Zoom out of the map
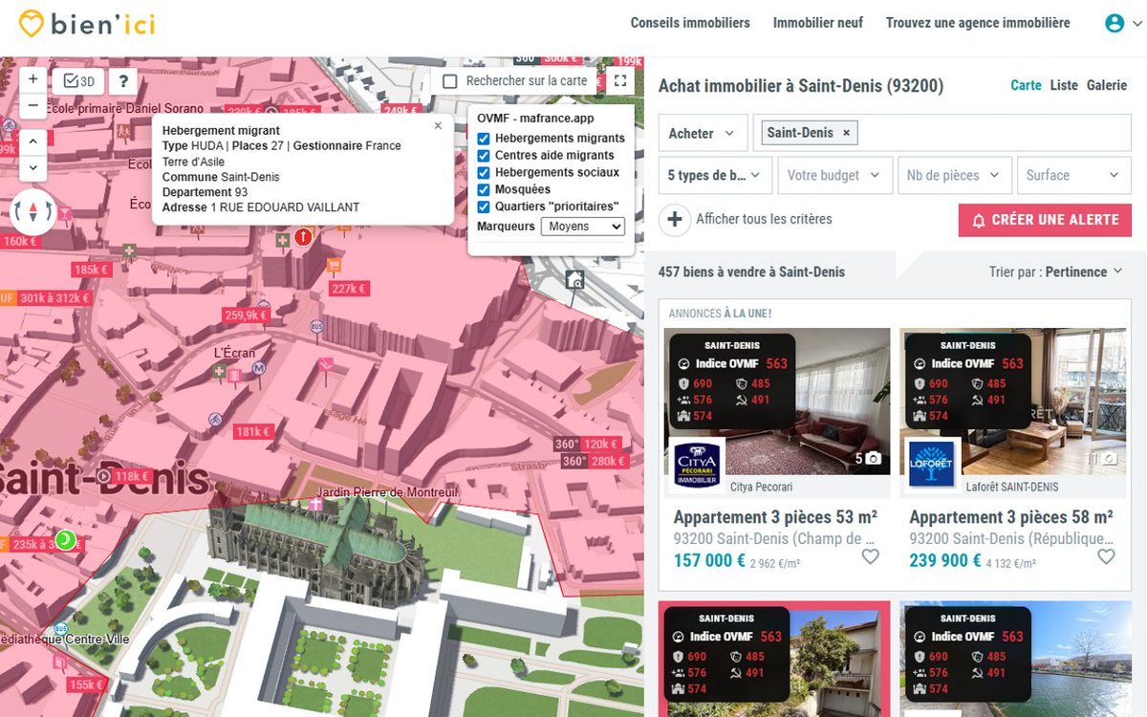 (32, 104)
